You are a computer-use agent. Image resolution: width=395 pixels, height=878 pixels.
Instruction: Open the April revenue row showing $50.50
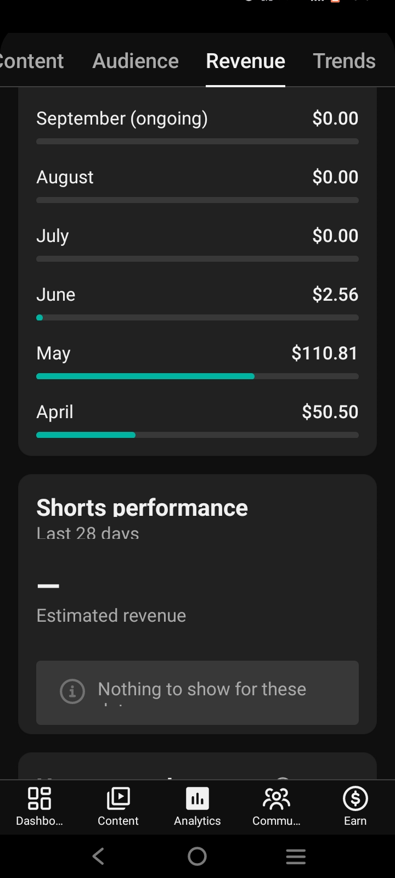point(198,420)
